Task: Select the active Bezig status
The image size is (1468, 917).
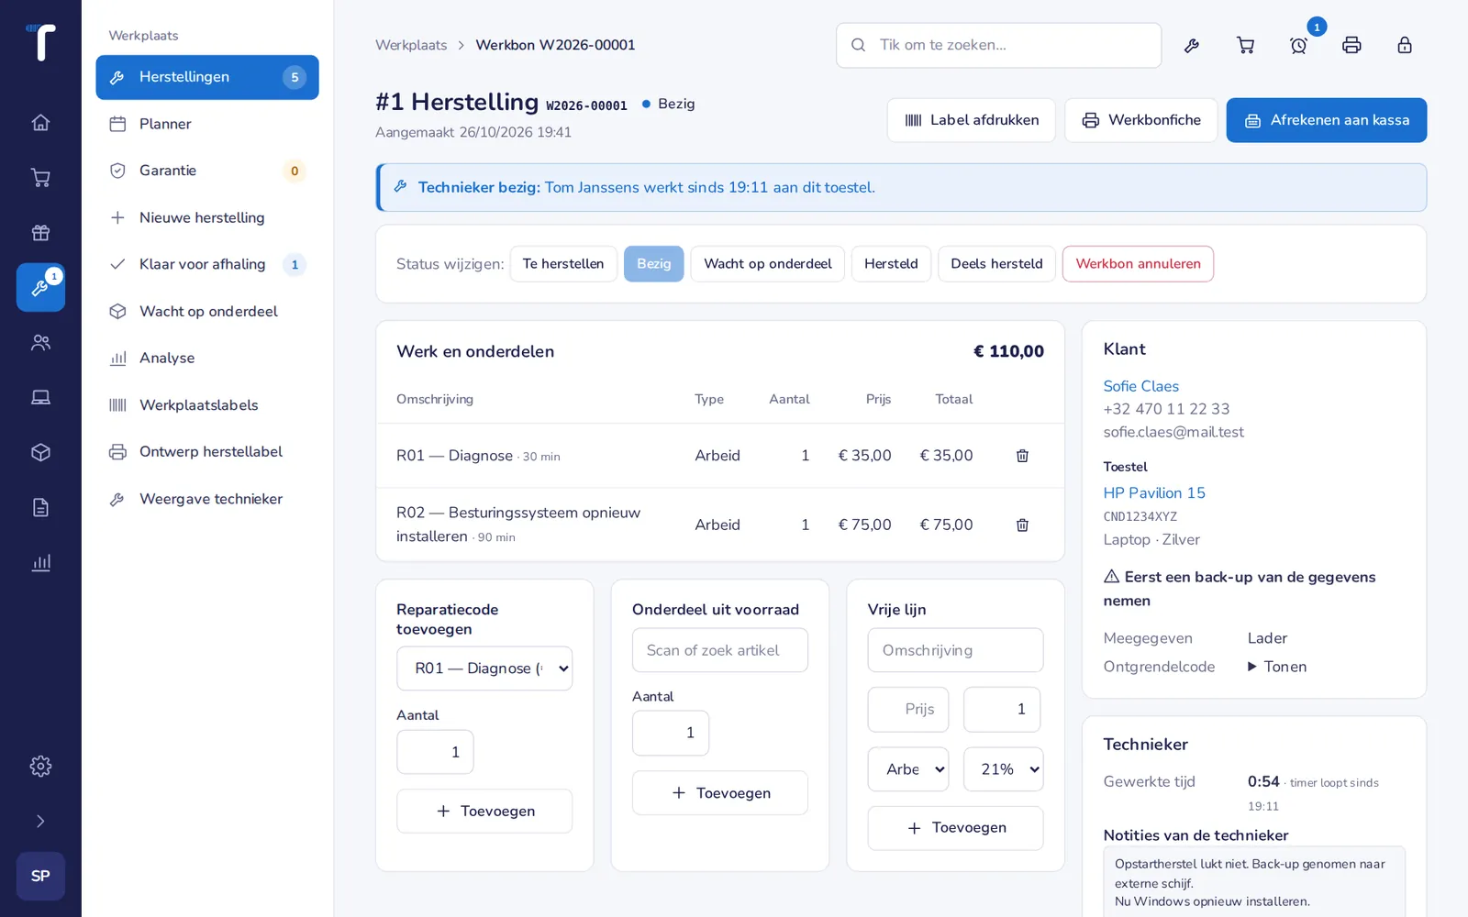Action: (654, 264)
